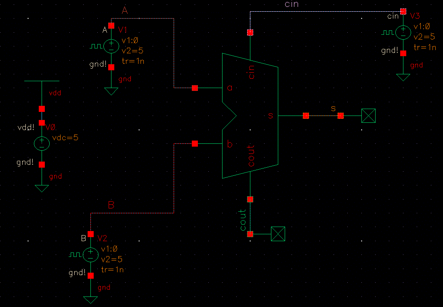The image size is (443, 307).
Task: Select the red B wire label
Action: coord(111,205)
